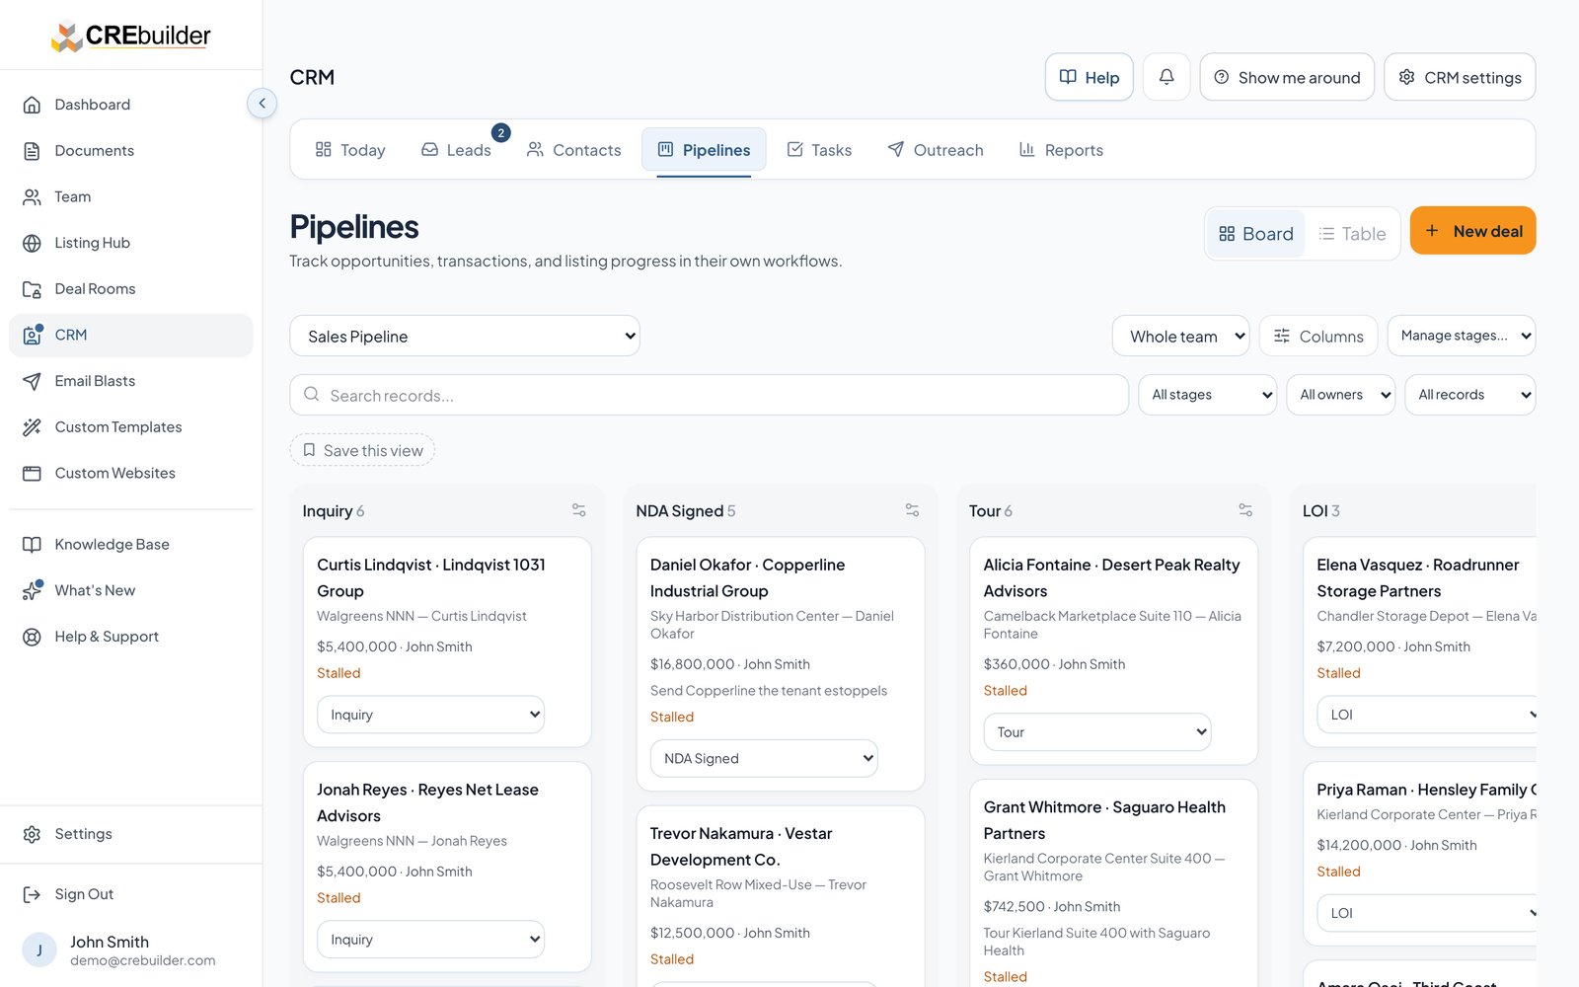Change stage on Daniel Okafor card
Image resolution: width=1579 pixels, height=987 pixels.
(764, 758)
